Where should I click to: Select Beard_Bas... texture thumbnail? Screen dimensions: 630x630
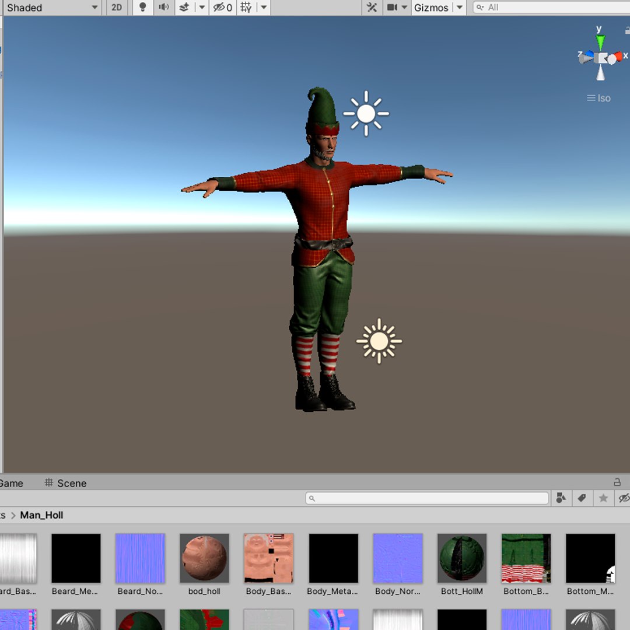[18, 558]
